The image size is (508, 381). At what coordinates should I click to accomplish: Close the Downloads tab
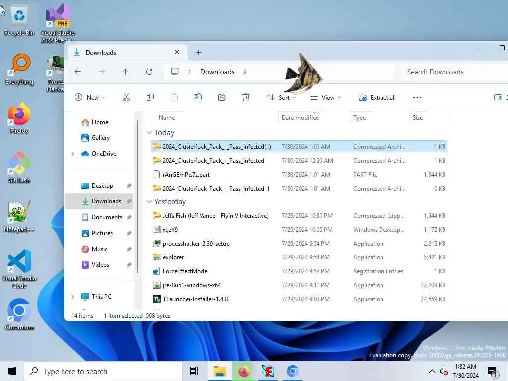[177, 52]
